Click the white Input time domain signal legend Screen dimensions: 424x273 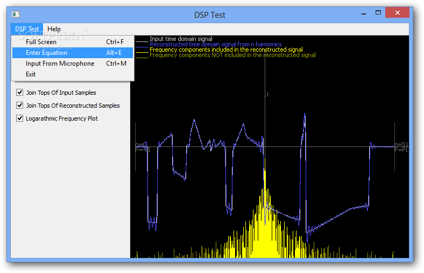click(181, 39)
